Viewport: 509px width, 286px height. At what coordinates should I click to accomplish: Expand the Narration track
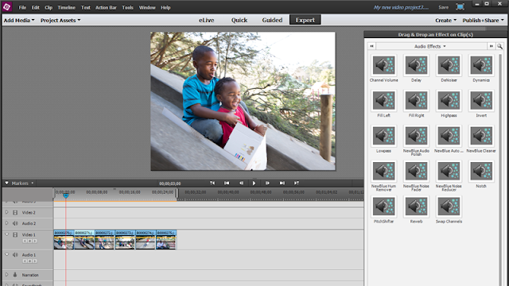coord(7,275)
